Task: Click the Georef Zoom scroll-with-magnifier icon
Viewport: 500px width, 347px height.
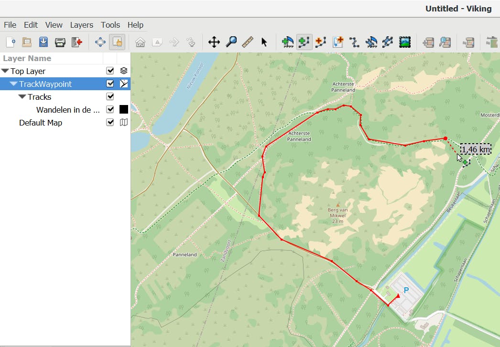Action: pos(445,42)
